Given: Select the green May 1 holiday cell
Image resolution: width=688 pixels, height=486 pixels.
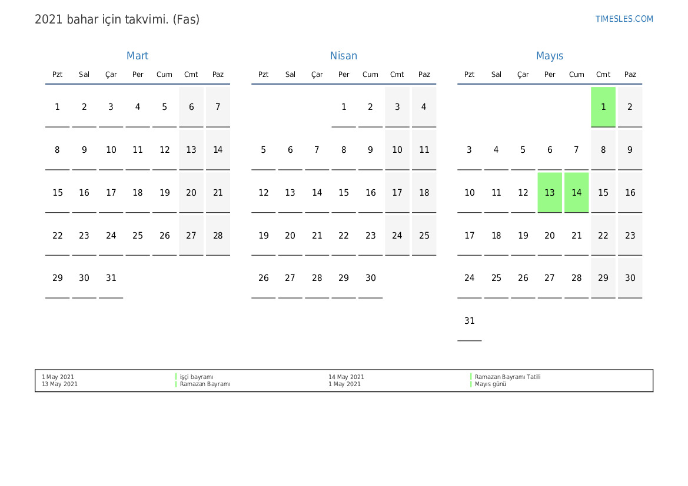Looking at the screenshot, I should (x=603, y=107).
